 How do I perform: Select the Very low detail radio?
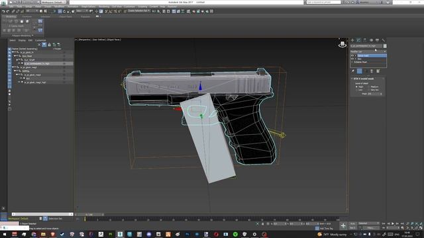[369, 90]
